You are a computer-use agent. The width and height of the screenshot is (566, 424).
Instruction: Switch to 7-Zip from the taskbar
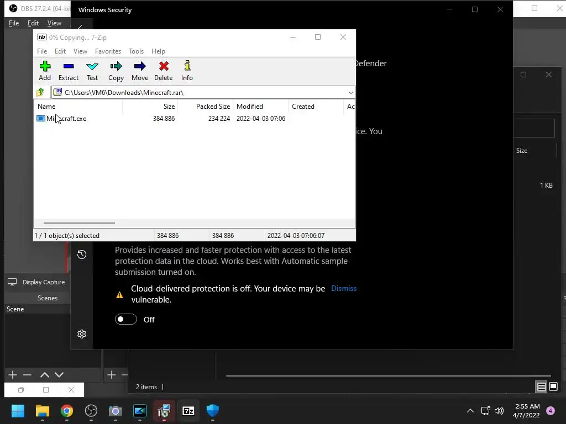(x=188, y=411)
